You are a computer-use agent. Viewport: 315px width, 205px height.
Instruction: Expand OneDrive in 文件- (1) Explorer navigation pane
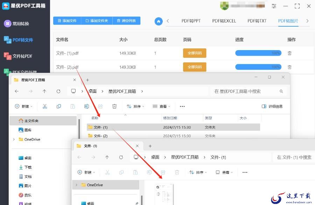click(76, 185)
